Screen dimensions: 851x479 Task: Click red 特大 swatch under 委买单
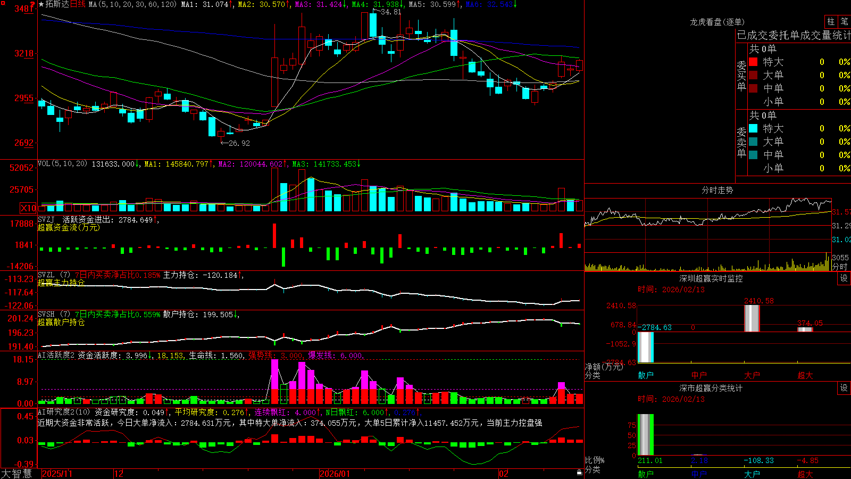click(x=753, y=62)
